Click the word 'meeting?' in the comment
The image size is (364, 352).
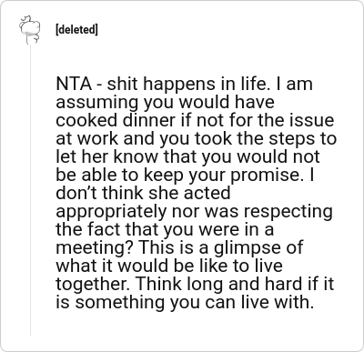pyautogui.click(x=95, y=248)
